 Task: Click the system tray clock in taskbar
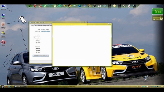pyautogui.click(x=162, y=86)
